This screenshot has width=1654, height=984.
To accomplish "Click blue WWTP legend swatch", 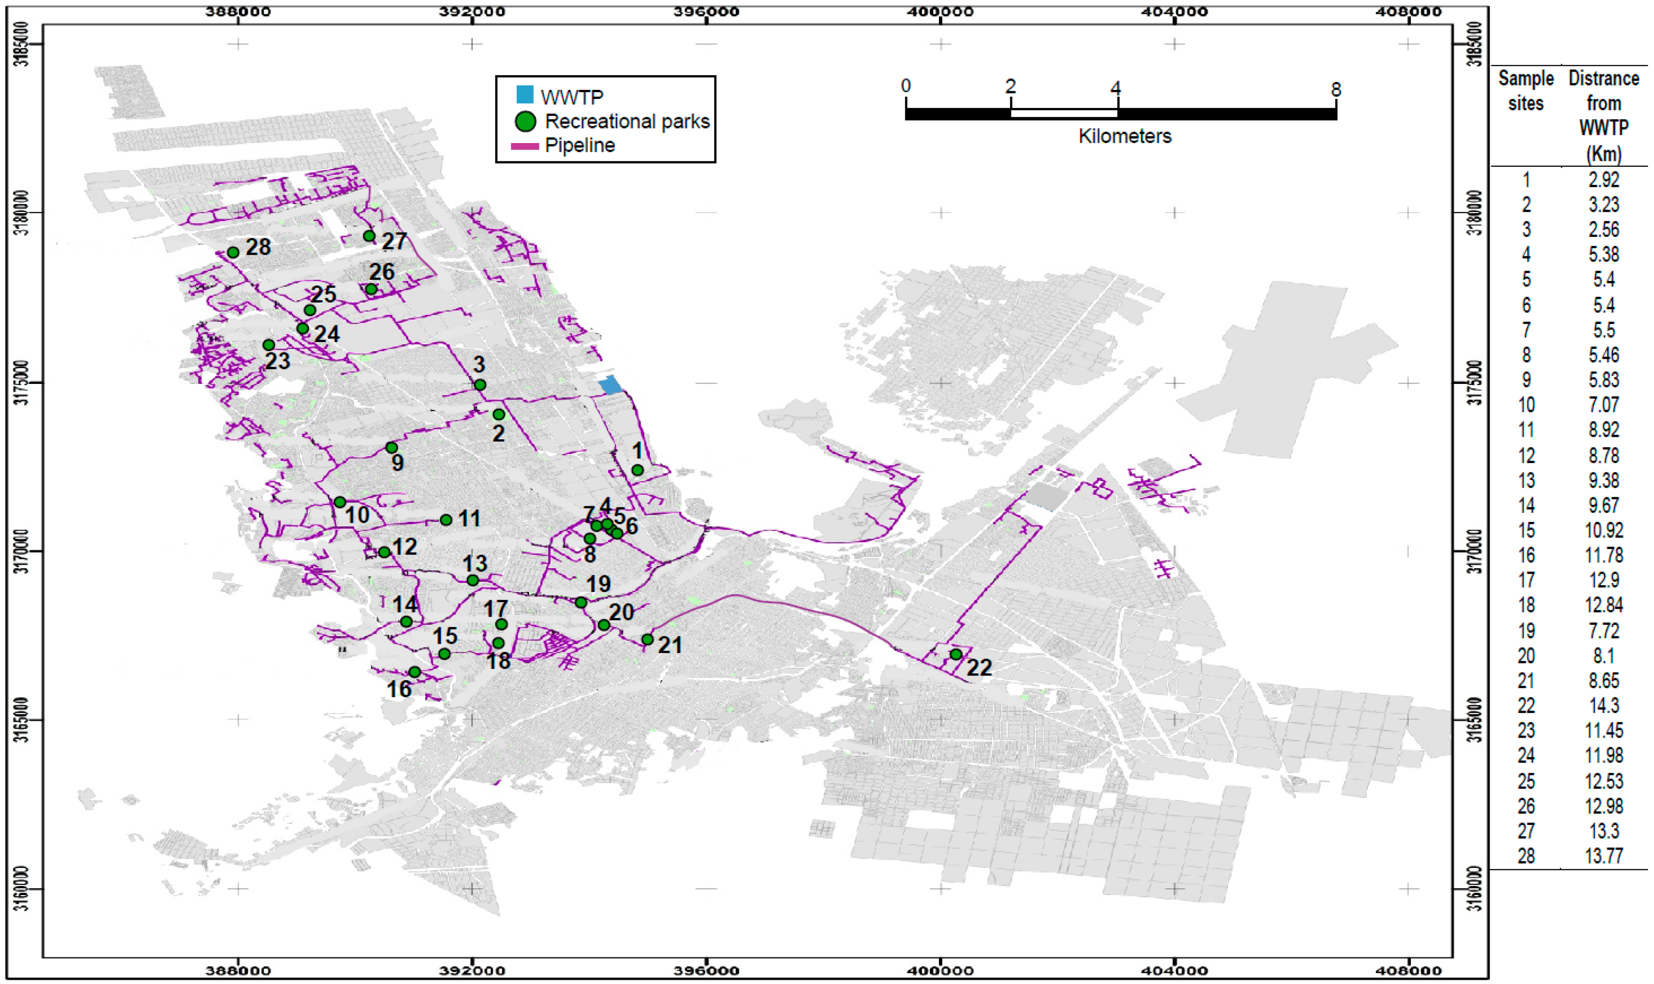I will click(525, 95).
